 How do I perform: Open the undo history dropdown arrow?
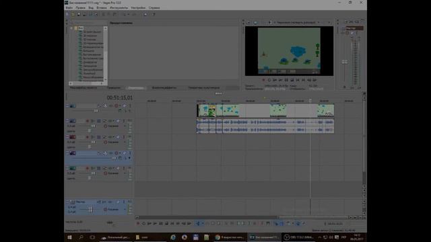click(x=129, y=14)
